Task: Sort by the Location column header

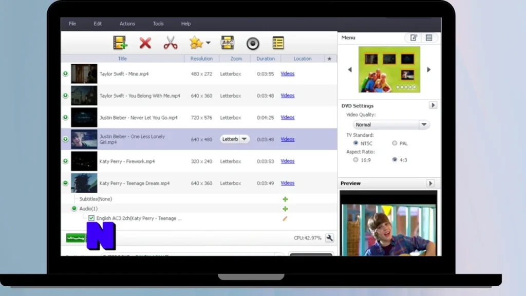Action: [x=303, y=59]
